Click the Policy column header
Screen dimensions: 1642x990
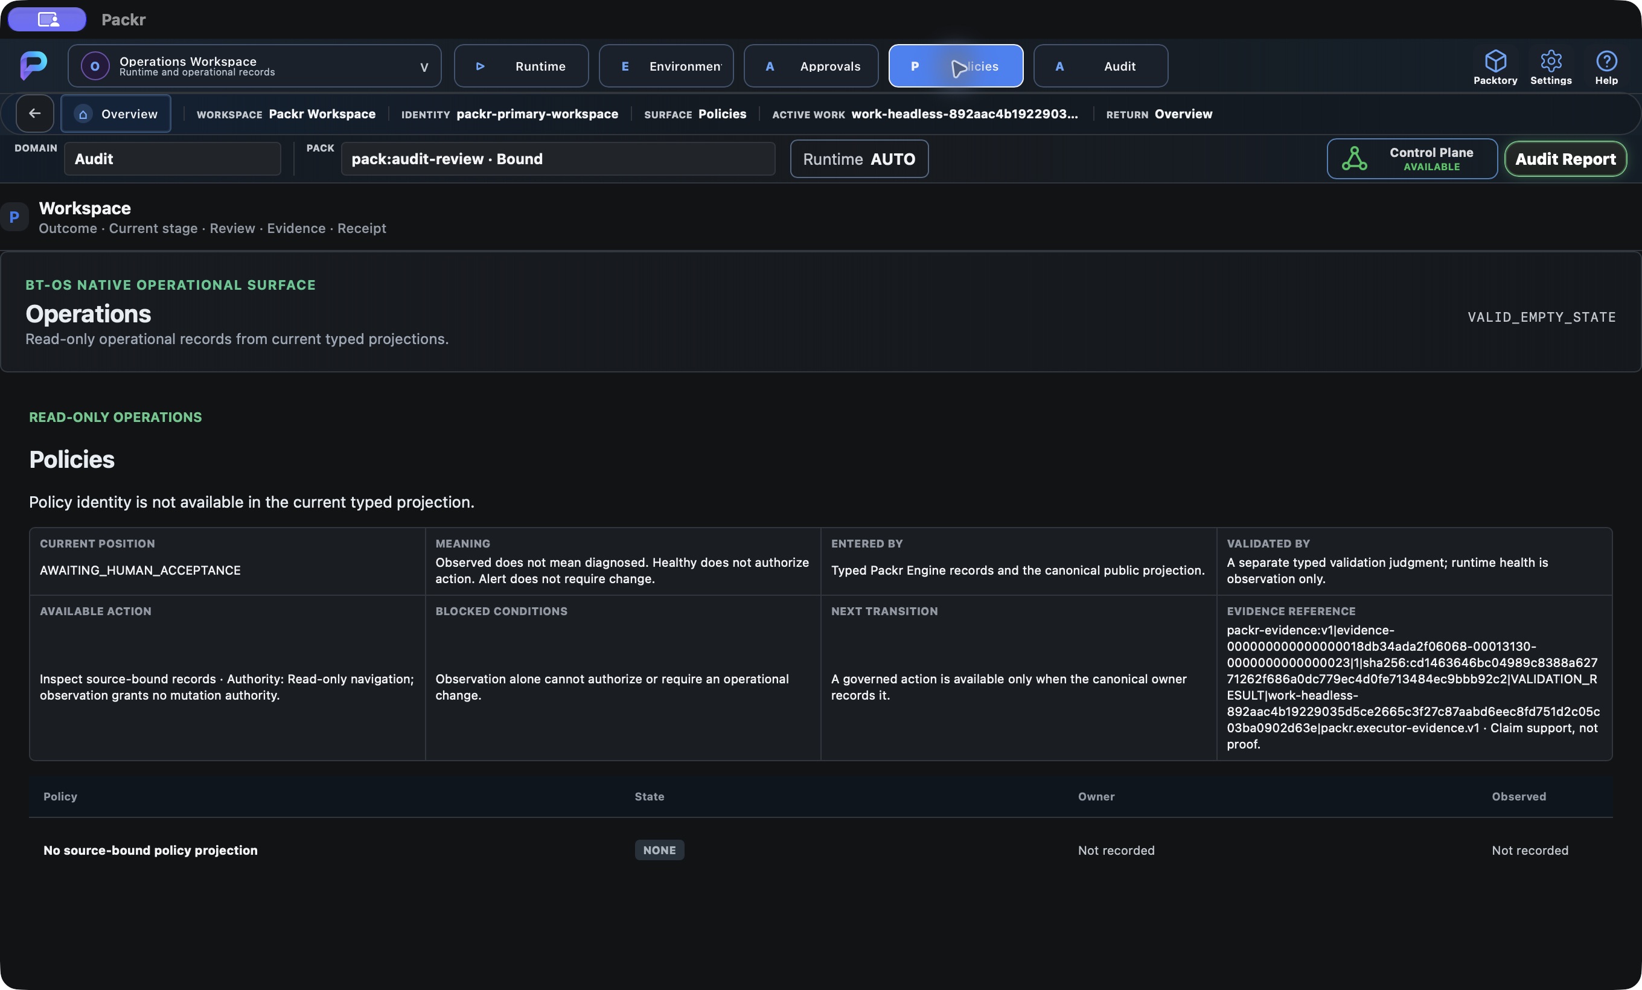[60, 796]
